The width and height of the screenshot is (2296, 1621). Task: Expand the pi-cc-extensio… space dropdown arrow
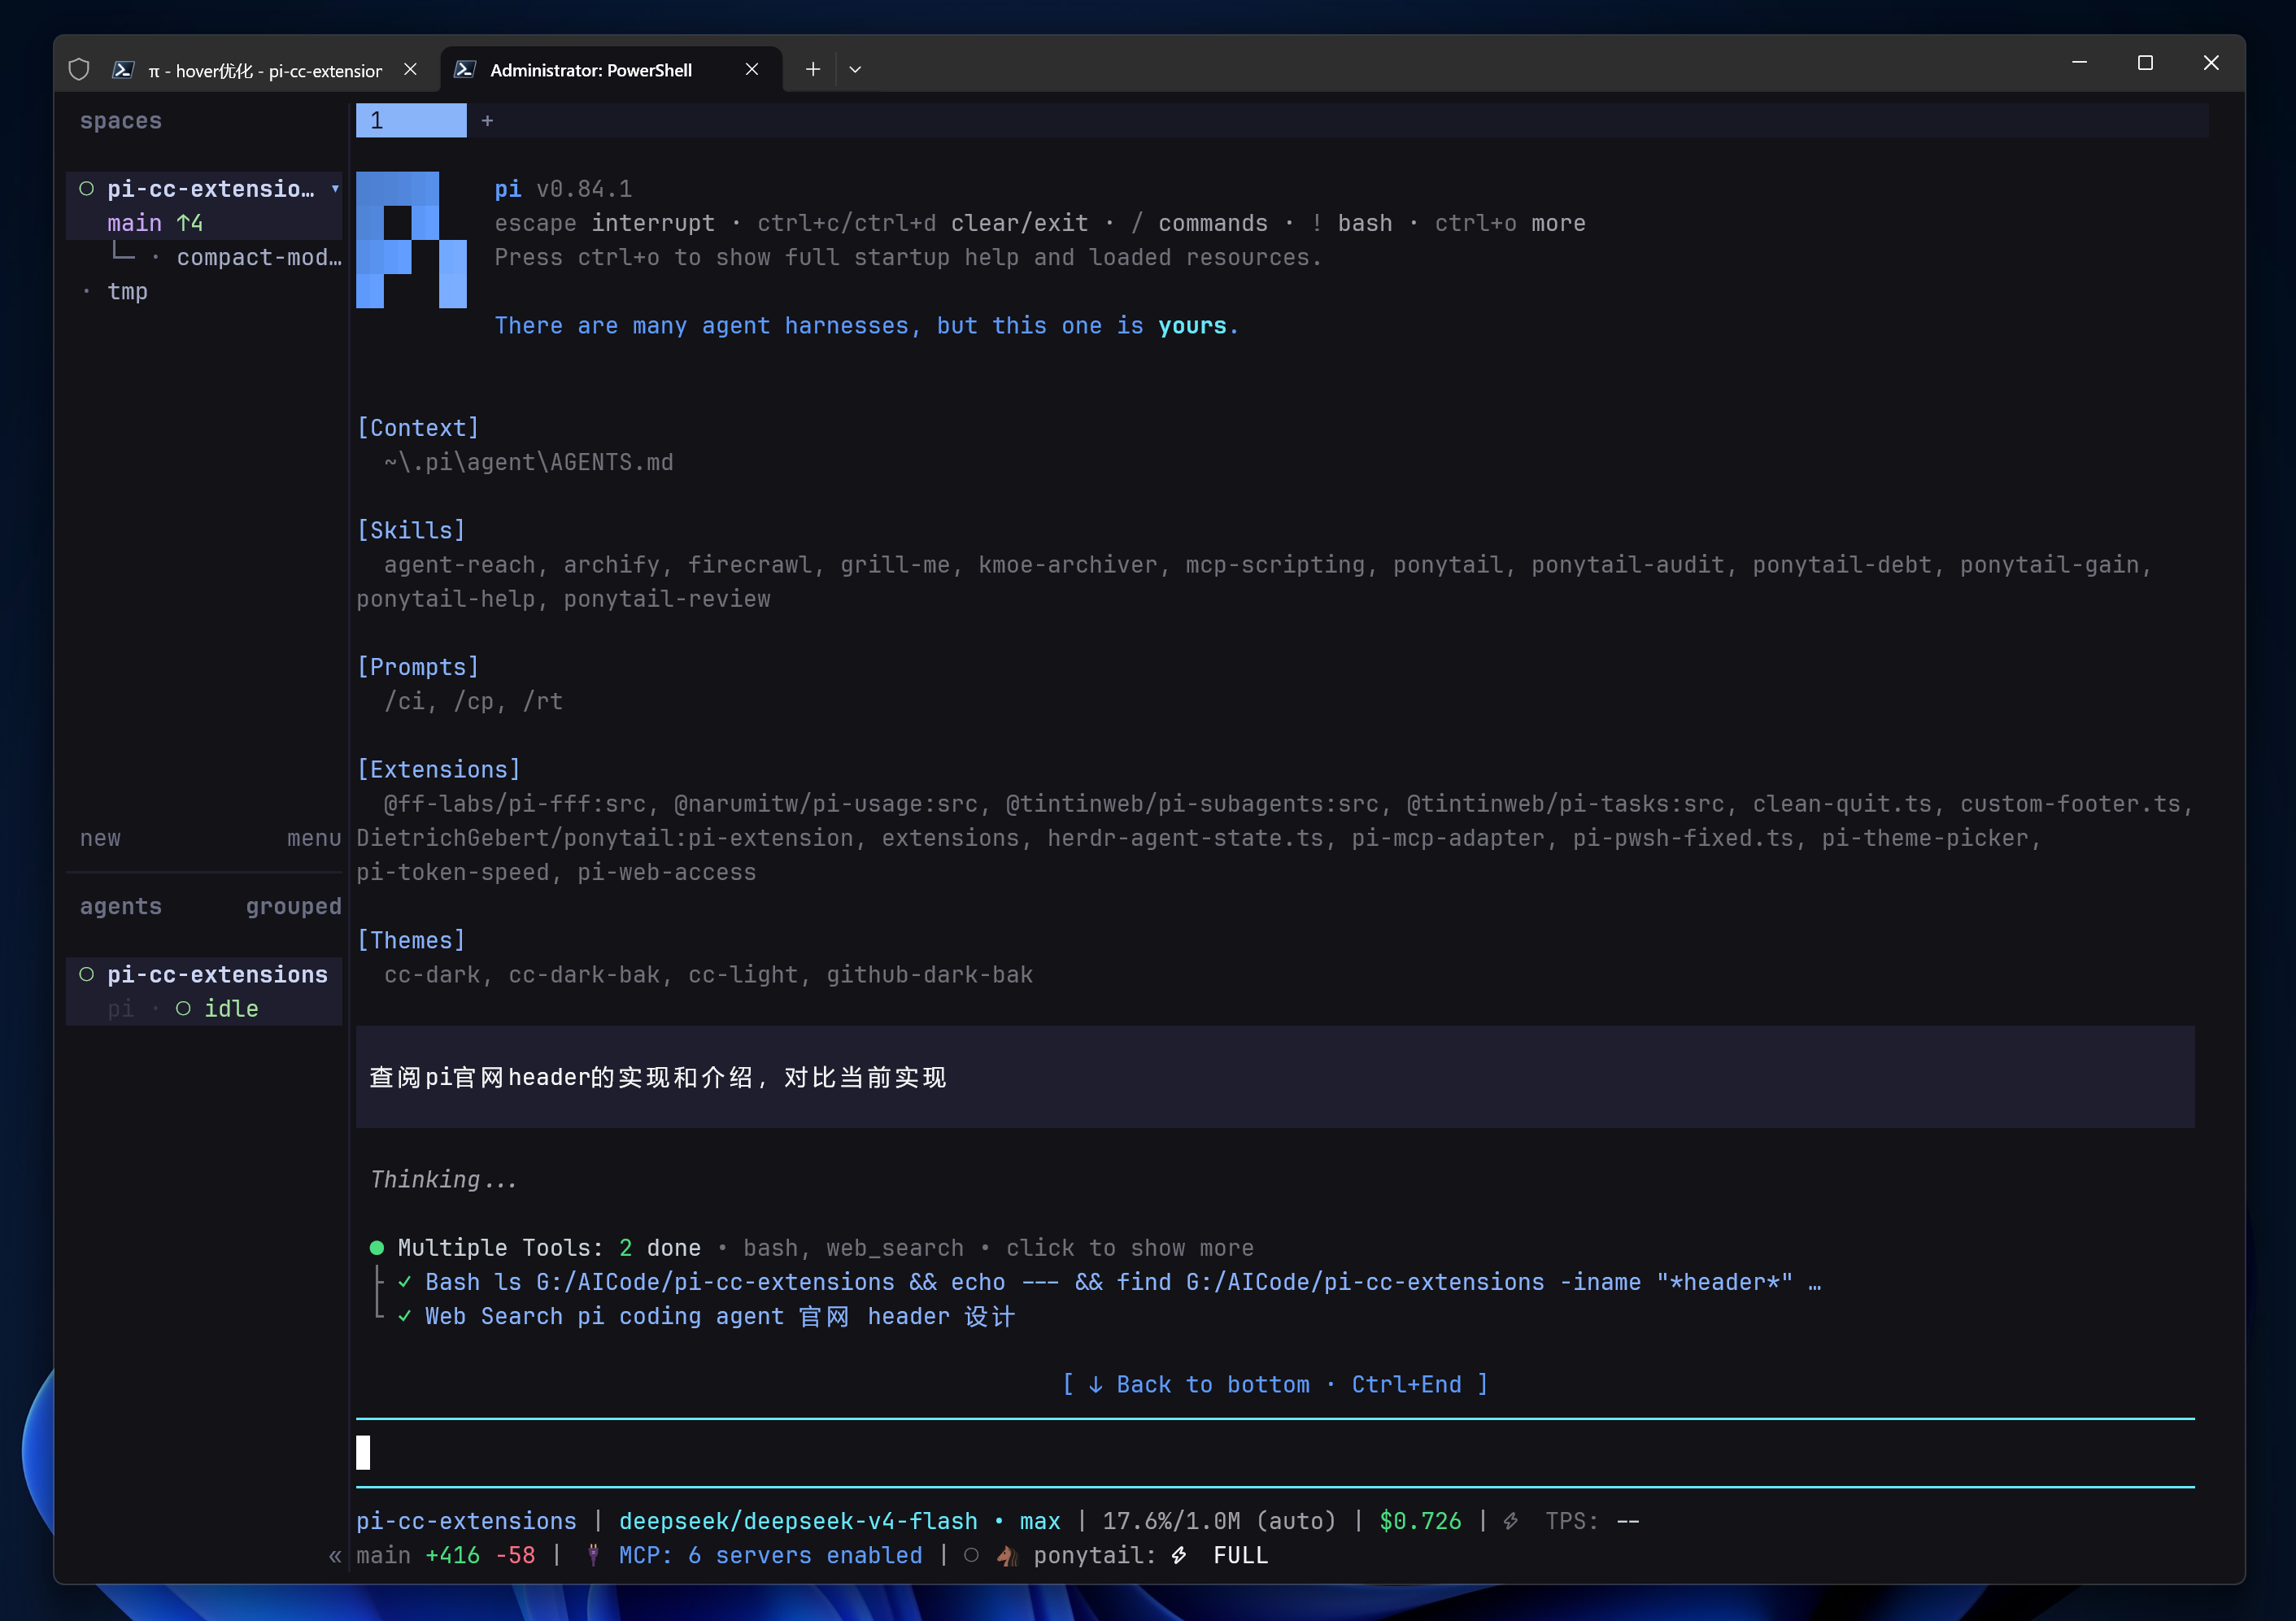pos(335,189)
